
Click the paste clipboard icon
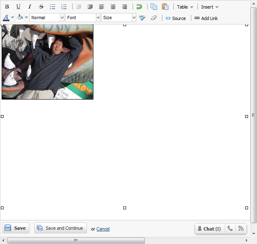[165, 7]
